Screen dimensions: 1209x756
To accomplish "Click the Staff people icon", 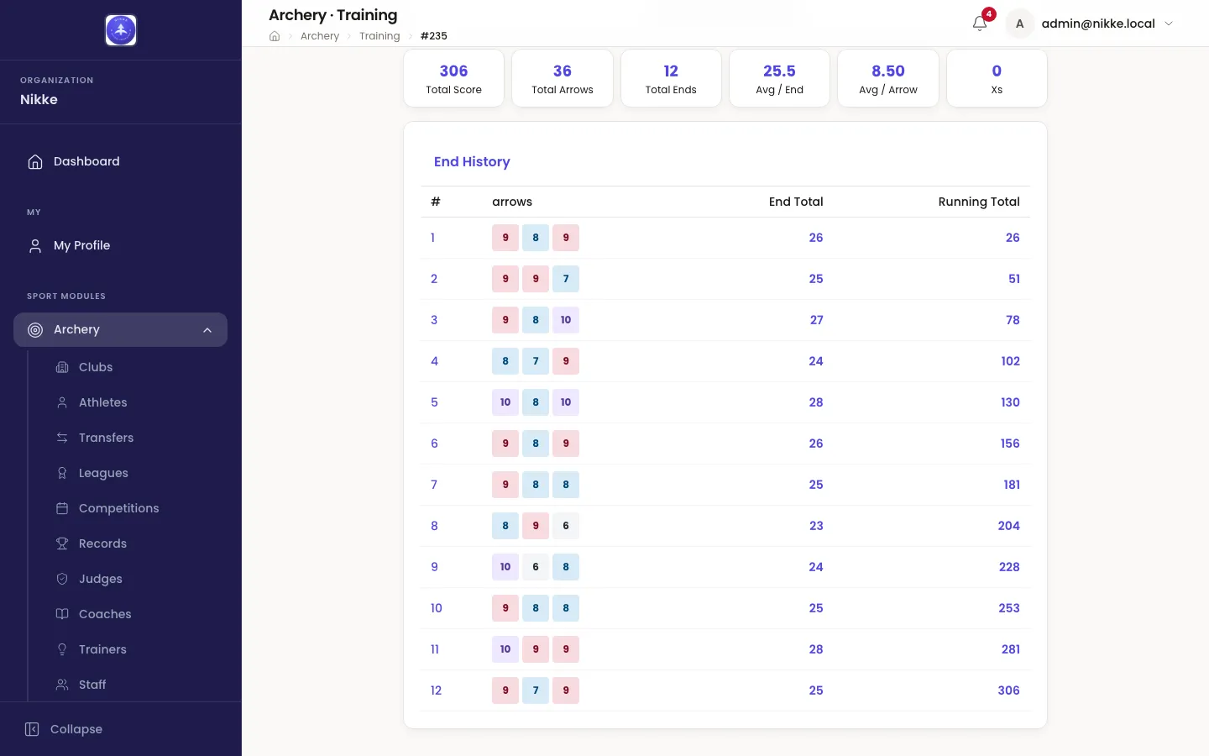I will pos(62,685).
